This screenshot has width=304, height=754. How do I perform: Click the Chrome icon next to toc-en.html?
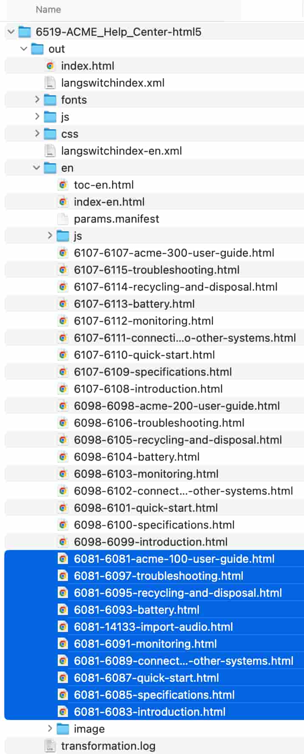[x=63, y=185]
